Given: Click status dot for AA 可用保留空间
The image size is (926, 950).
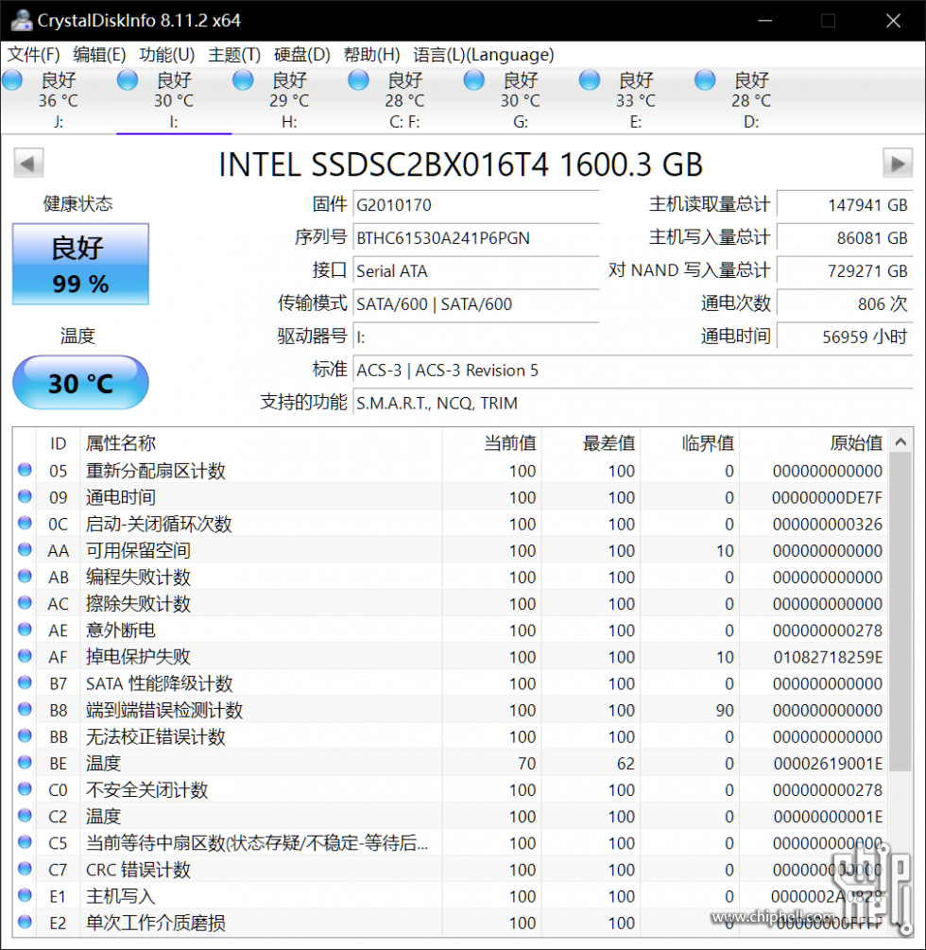Looking at the screenshot, I should (x=25, y=549).
